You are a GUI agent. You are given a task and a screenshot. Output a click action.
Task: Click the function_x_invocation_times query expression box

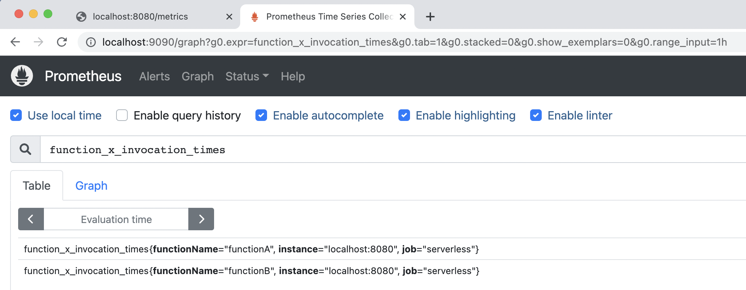(x=363, y=150)
